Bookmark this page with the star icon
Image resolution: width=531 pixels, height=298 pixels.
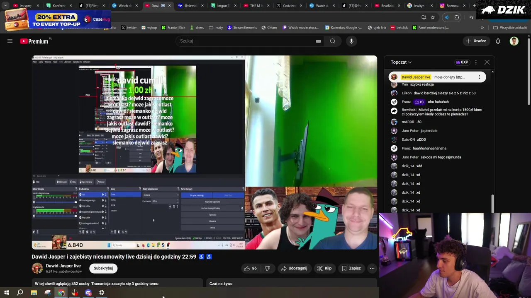coord(433,17)
